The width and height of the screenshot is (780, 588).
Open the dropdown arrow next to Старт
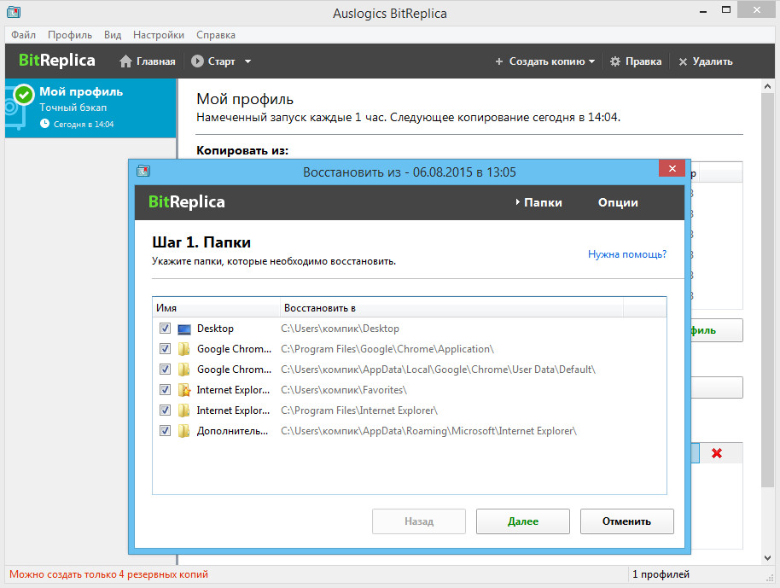[247, 61]
